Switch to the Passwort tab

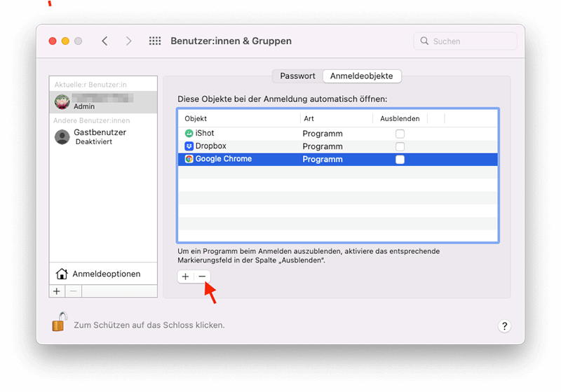click(297, 76)
